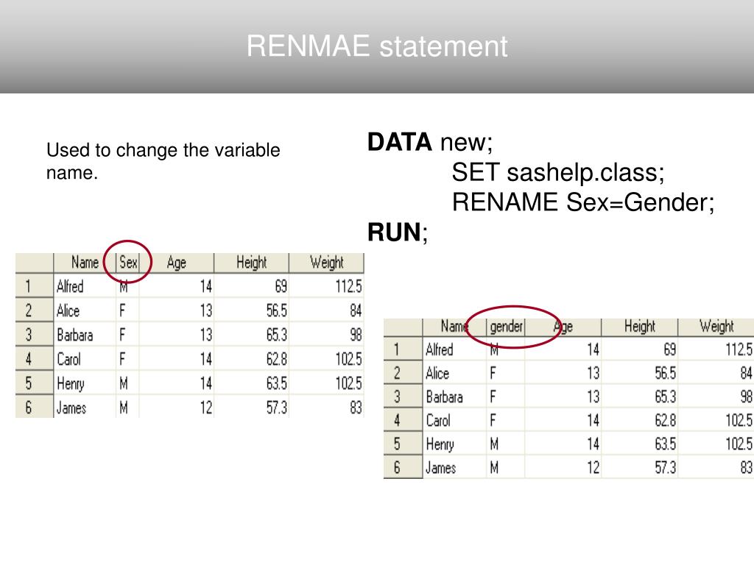Click Weight header in the gender table

(716, 326)
